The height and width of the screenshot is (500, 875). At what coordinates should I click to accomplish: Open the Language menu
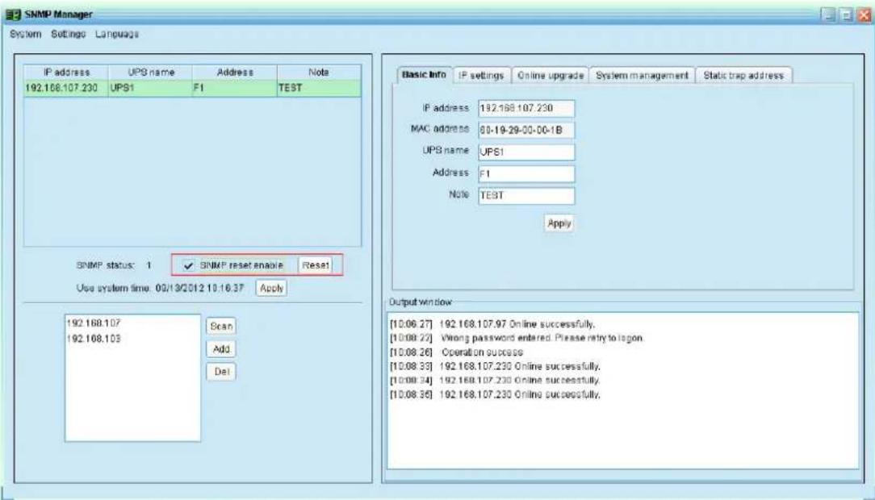click(x=116, y=34)
